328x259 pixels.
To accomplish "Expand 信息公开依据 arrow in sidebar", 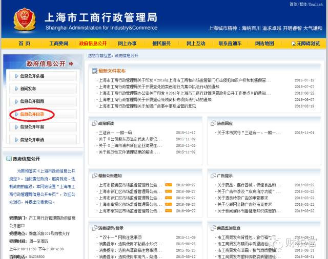I will click(16, 76).
